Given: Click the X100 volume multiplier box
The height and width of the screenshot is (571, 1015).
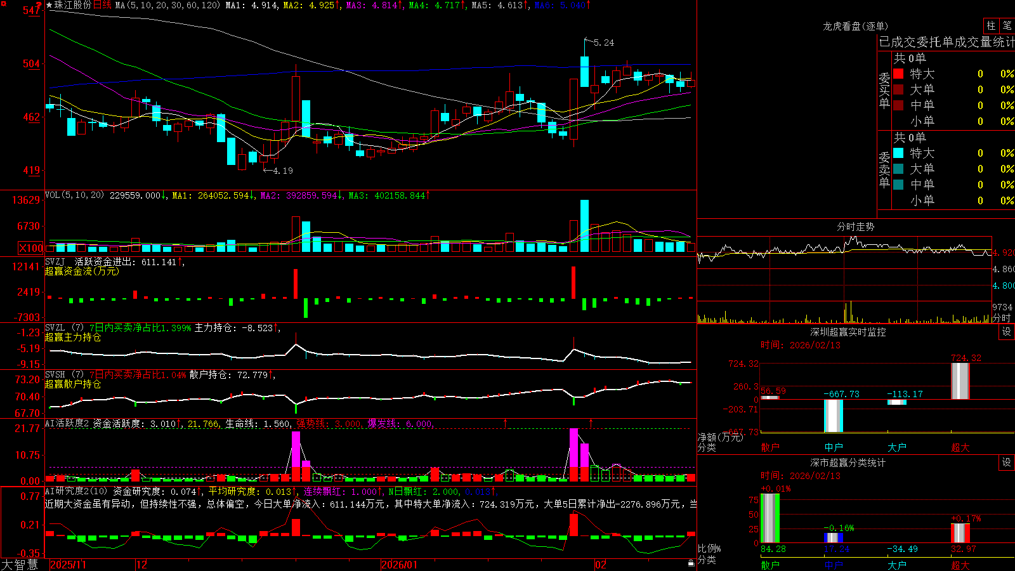Looking at the screenshot, I should tap(30, 248).
